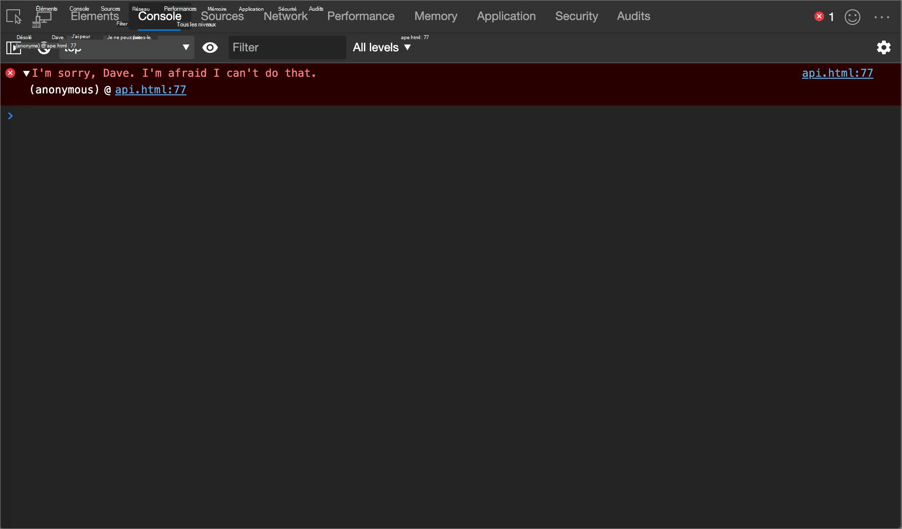
Task: Switch to the Network tab
Action: 285,16
